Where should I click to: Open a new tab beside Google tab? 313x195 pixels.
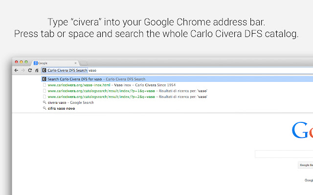(x=83, y=63)
